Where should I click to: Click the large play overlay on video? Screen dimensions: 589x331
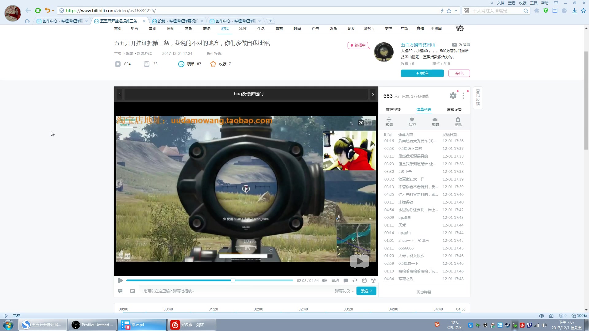(359, 261)
